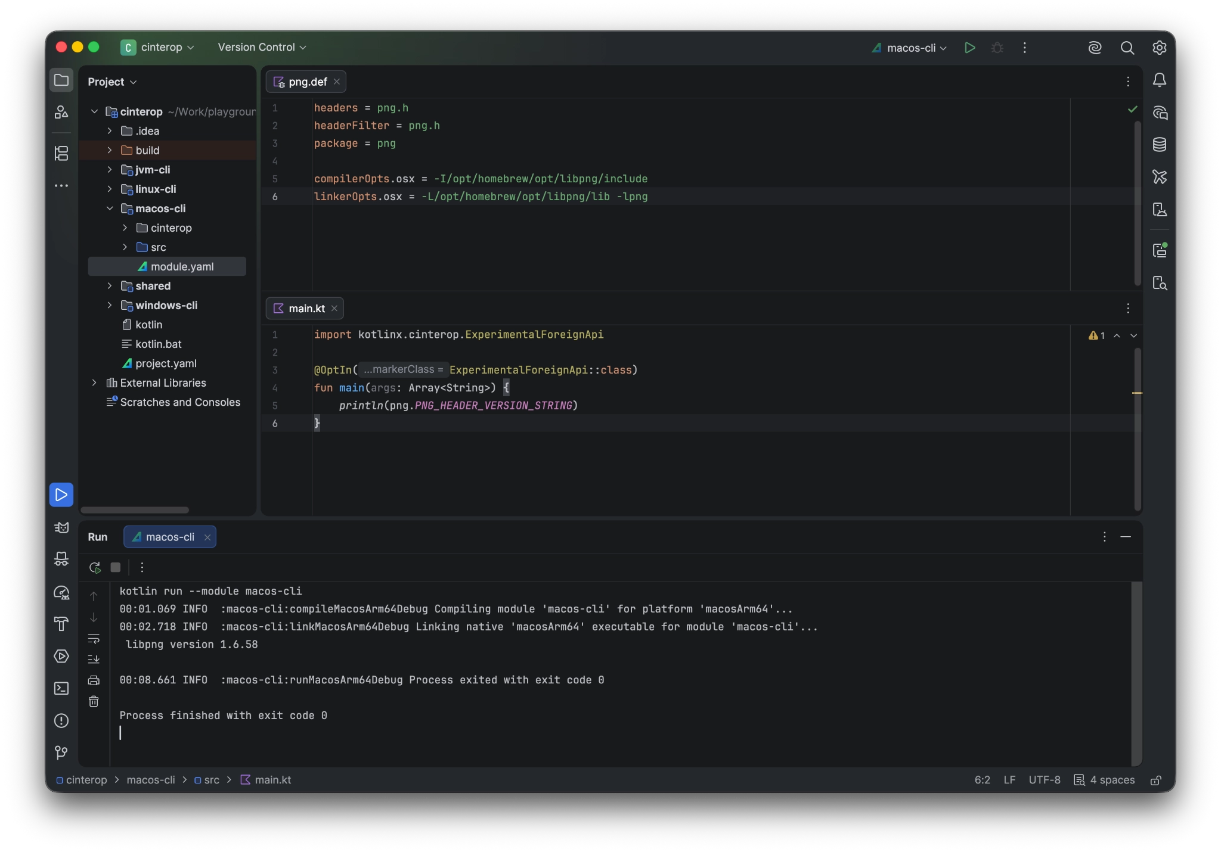The image size is (1221, 852).
Task: Open the Database tool window
Action: point(1160,144)
